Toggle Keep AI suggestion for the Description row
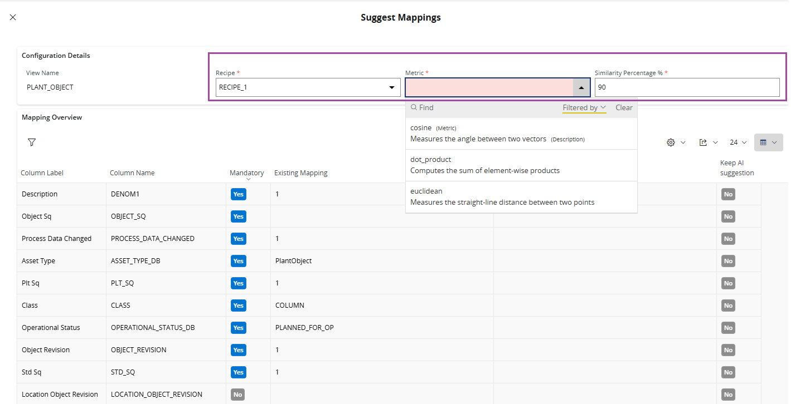 click(728, 194)
